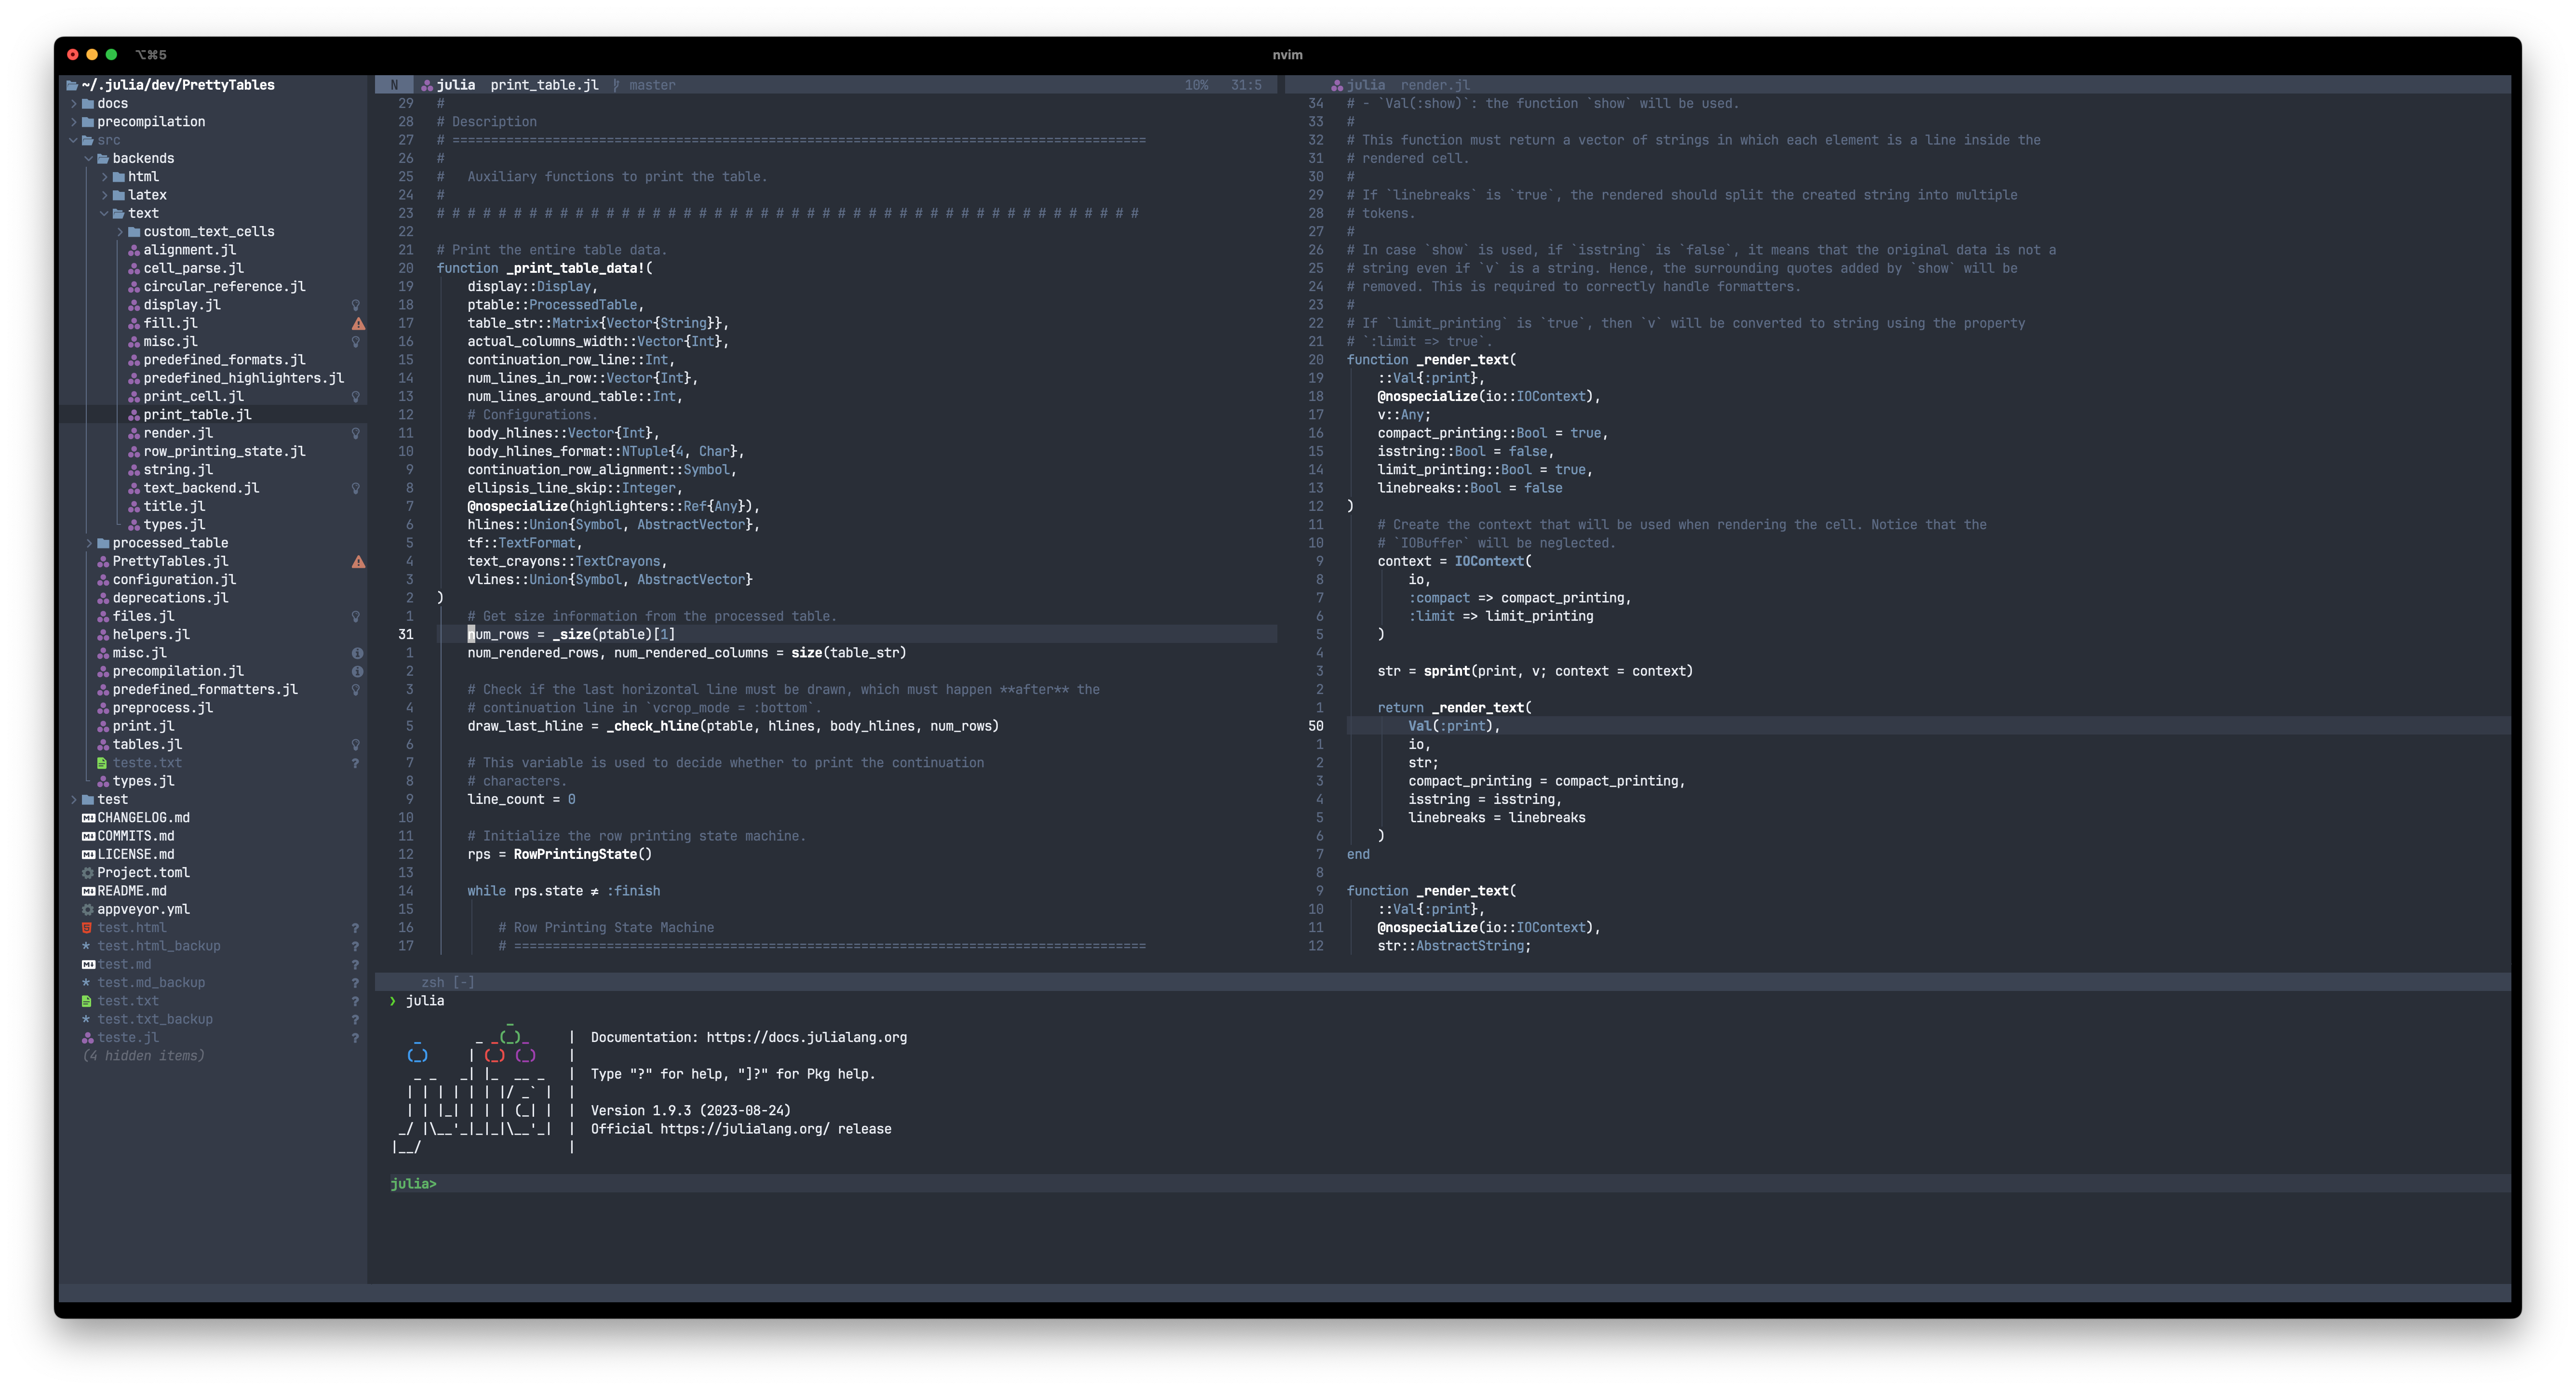Click on the julia> REPL prompt line

pos(414,1184)
